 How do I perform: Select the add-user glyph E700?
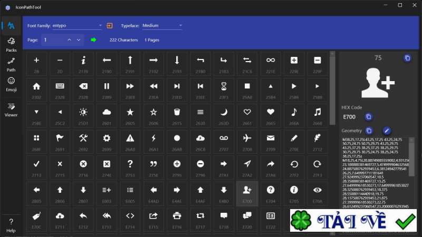247,193
